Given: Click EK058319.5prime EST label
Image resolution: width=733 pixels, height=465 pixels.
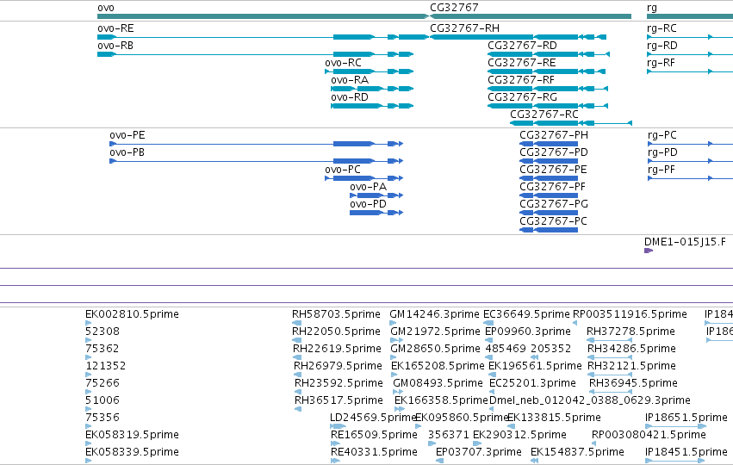Looking at the screenshot, I should [132, 435].
